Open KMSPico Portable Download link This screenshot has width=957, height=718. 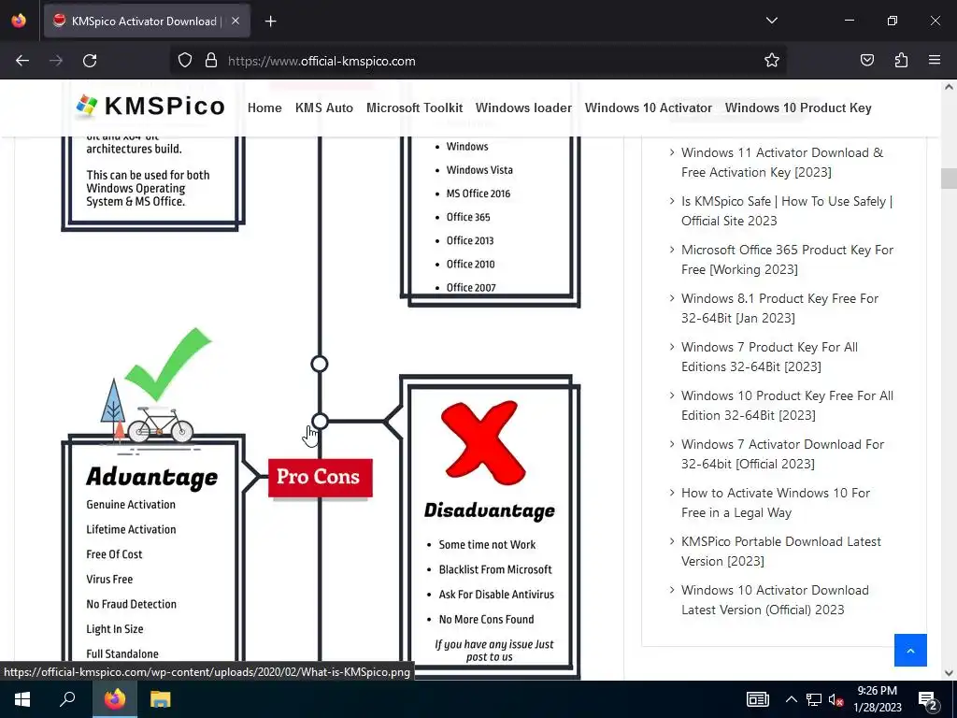780,551
